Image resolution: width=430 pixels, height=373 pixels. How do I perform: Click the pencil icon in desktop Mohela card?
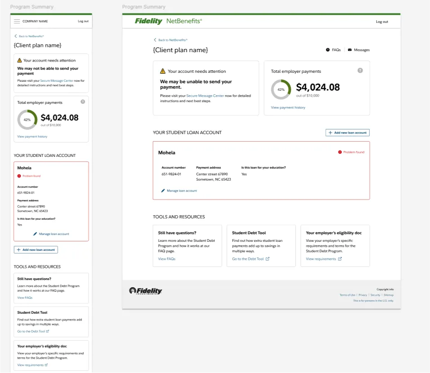[x=163, y=191]
